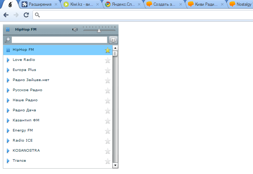Pause playback in the player header
The image size is (253, 174).
(x=8, y=30)
